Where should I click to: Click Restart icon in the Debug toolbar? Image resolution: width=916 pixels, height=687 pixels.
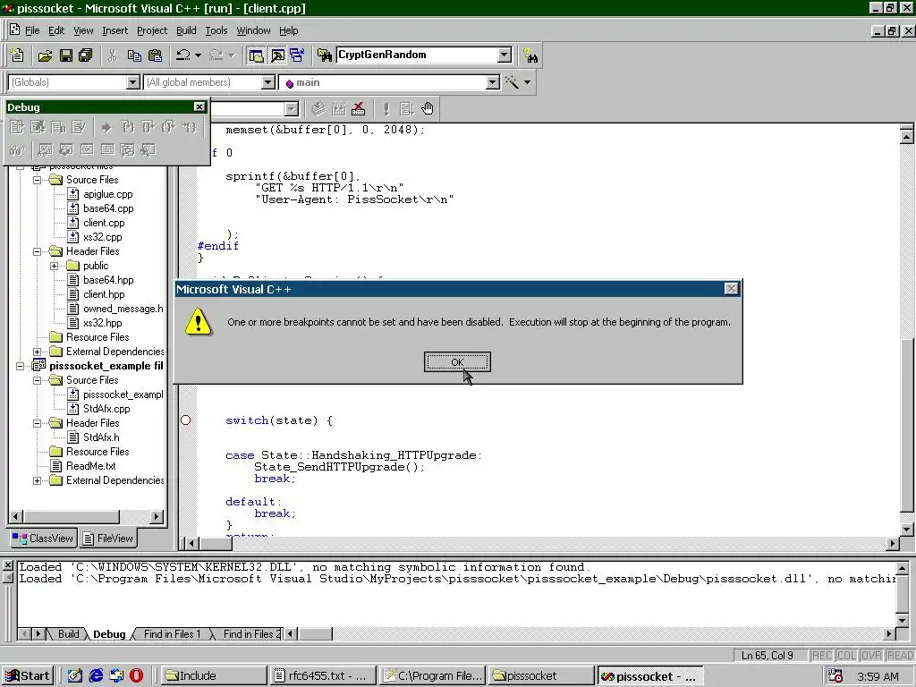click(18, 127)
